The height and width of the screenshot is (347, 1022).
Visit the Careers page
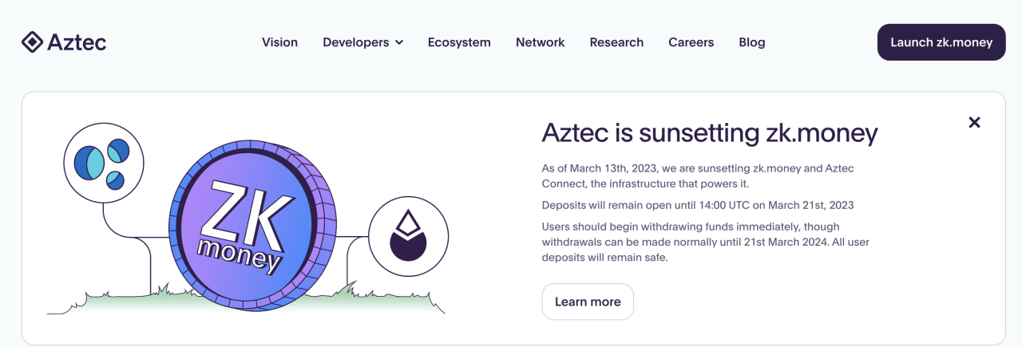[691, 42]
